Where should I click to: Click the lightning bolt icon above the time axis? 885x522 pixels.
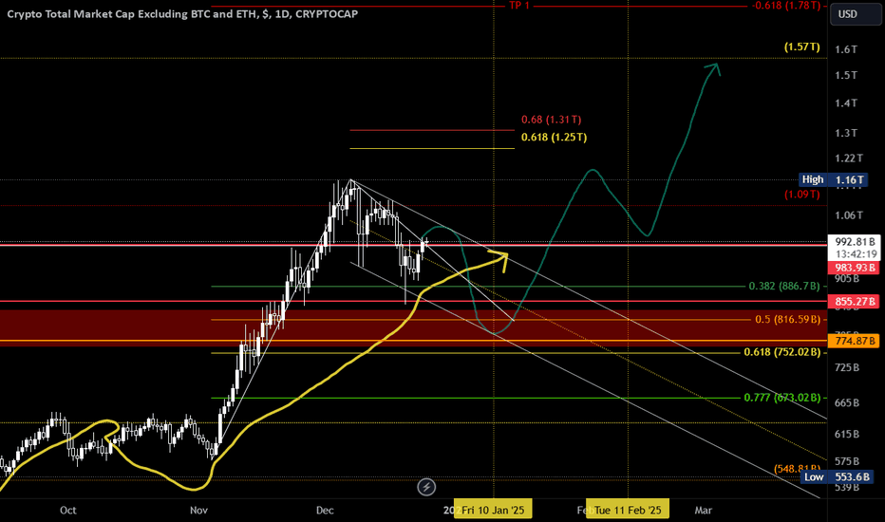(426, 487)
